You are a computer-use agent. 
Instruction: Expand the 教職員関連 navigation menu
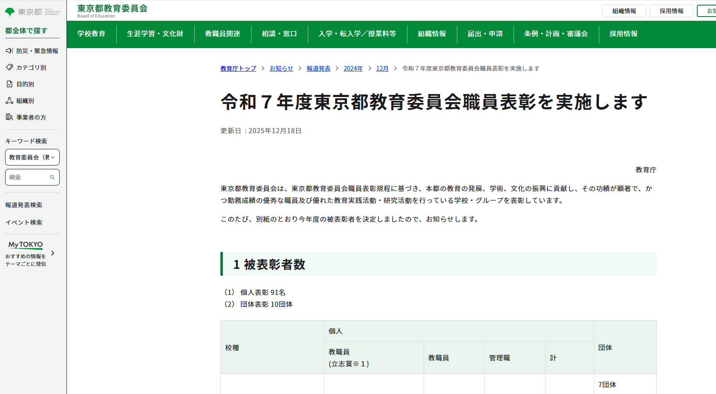click(222, 34)
